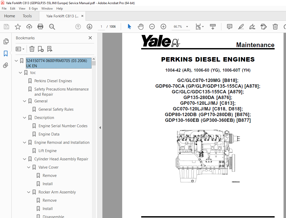Add a comment sticky note
The height and width of the screenshot is (218, 286).
coord(229,27)
